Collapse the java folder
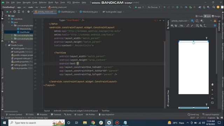This screenshot has width=224, height=126. click(9, 22)
